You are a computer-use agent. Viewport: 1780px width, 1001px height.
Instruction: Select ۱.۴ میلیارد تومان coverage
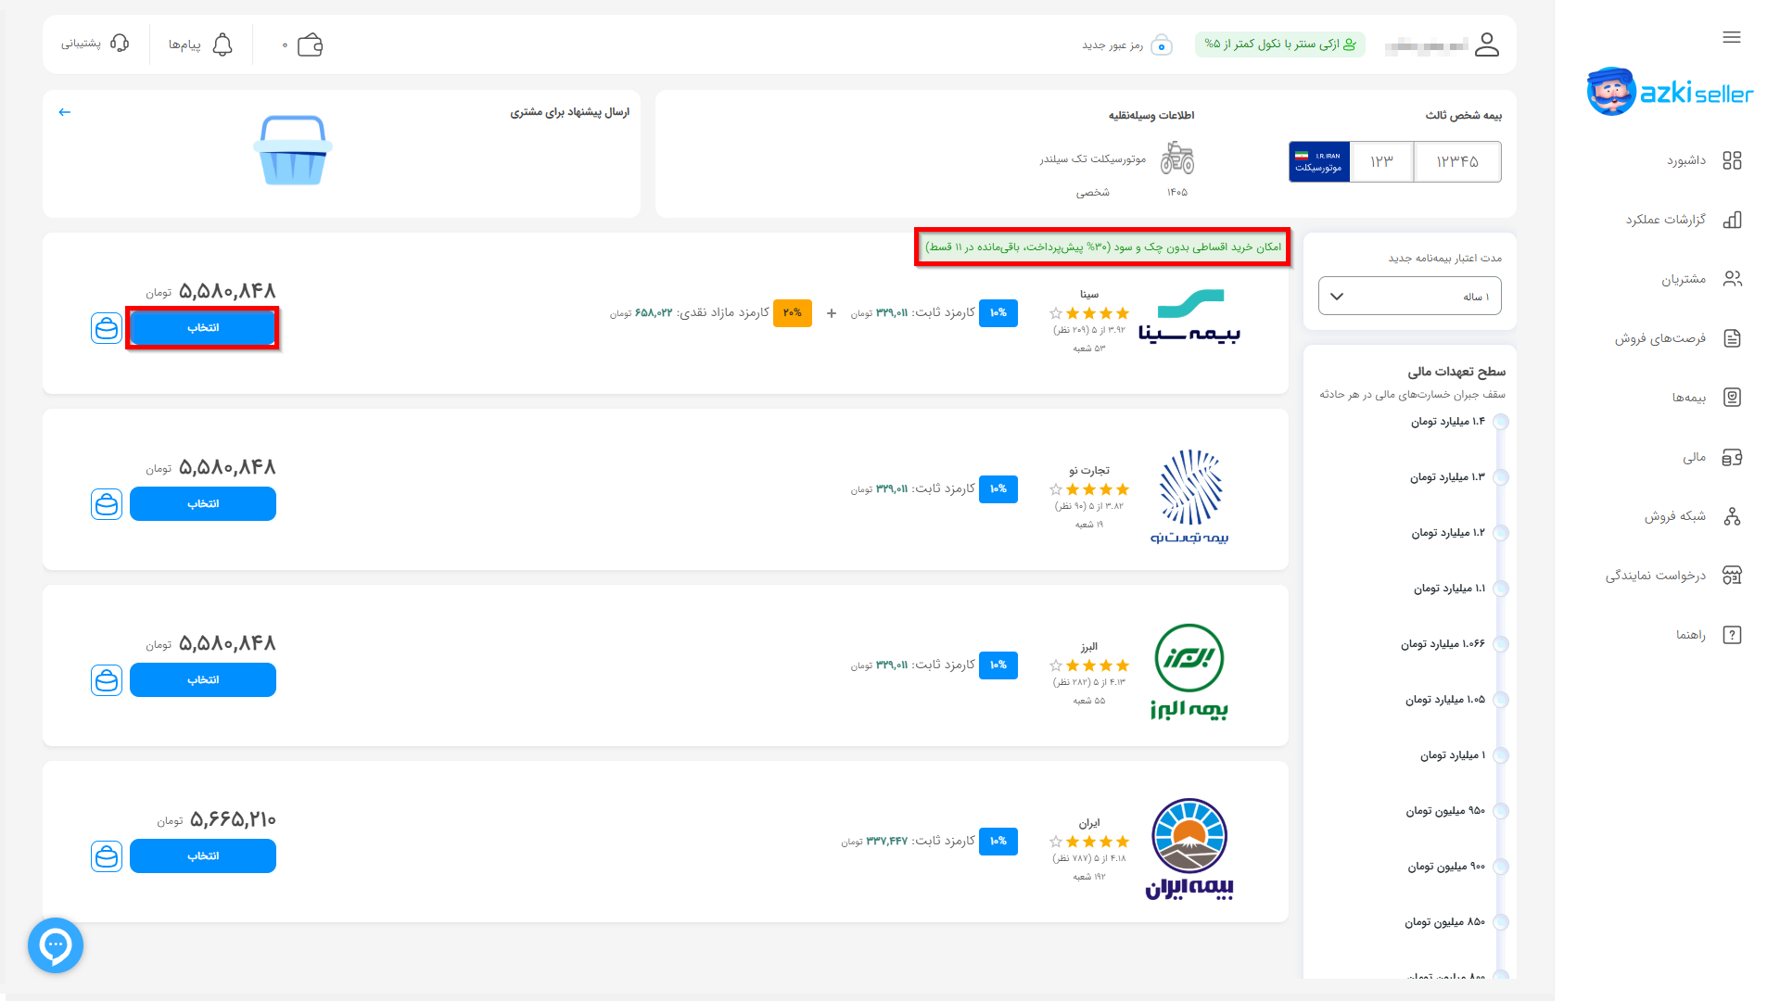point(1501,422)
